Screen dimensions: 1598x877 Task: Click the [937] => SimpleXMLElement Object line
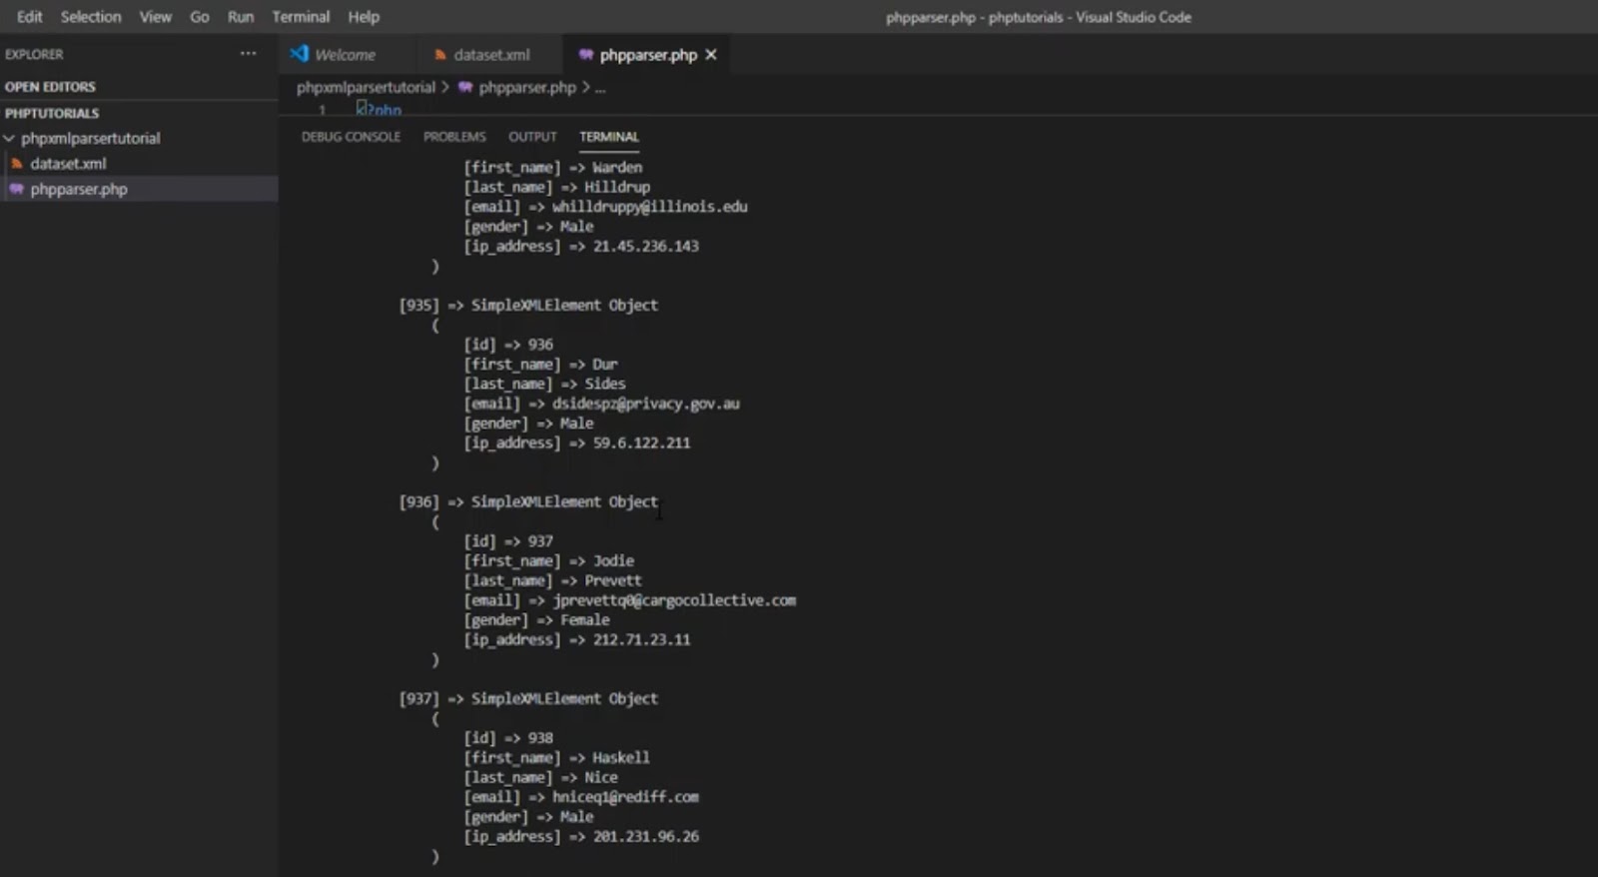528,699
